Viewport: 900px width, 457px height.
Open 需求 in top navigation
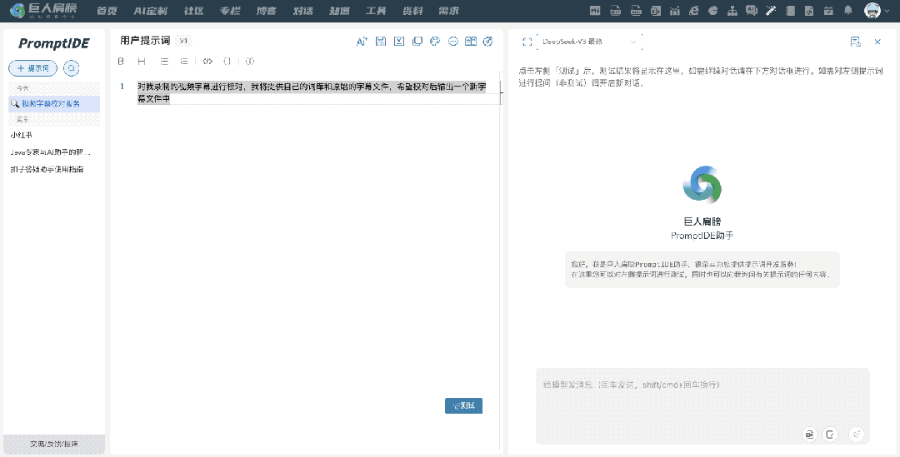pos(449,11)
